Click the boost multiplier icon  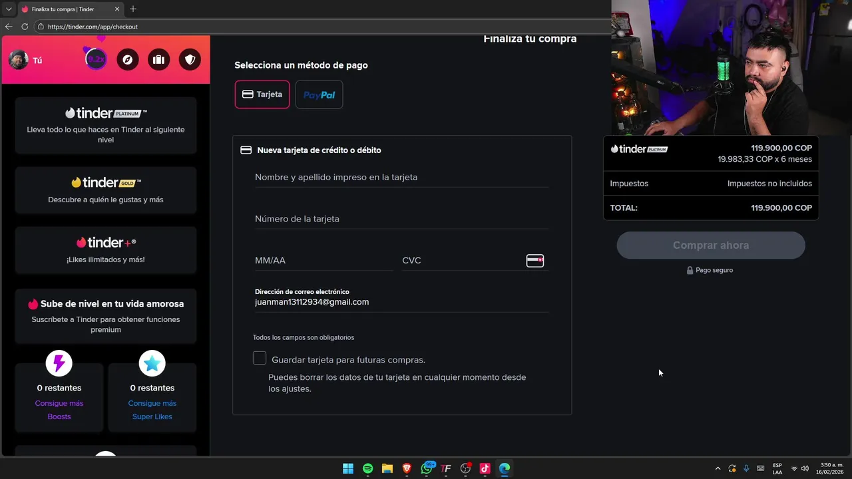pyautogui.click(x=97, y=59)
